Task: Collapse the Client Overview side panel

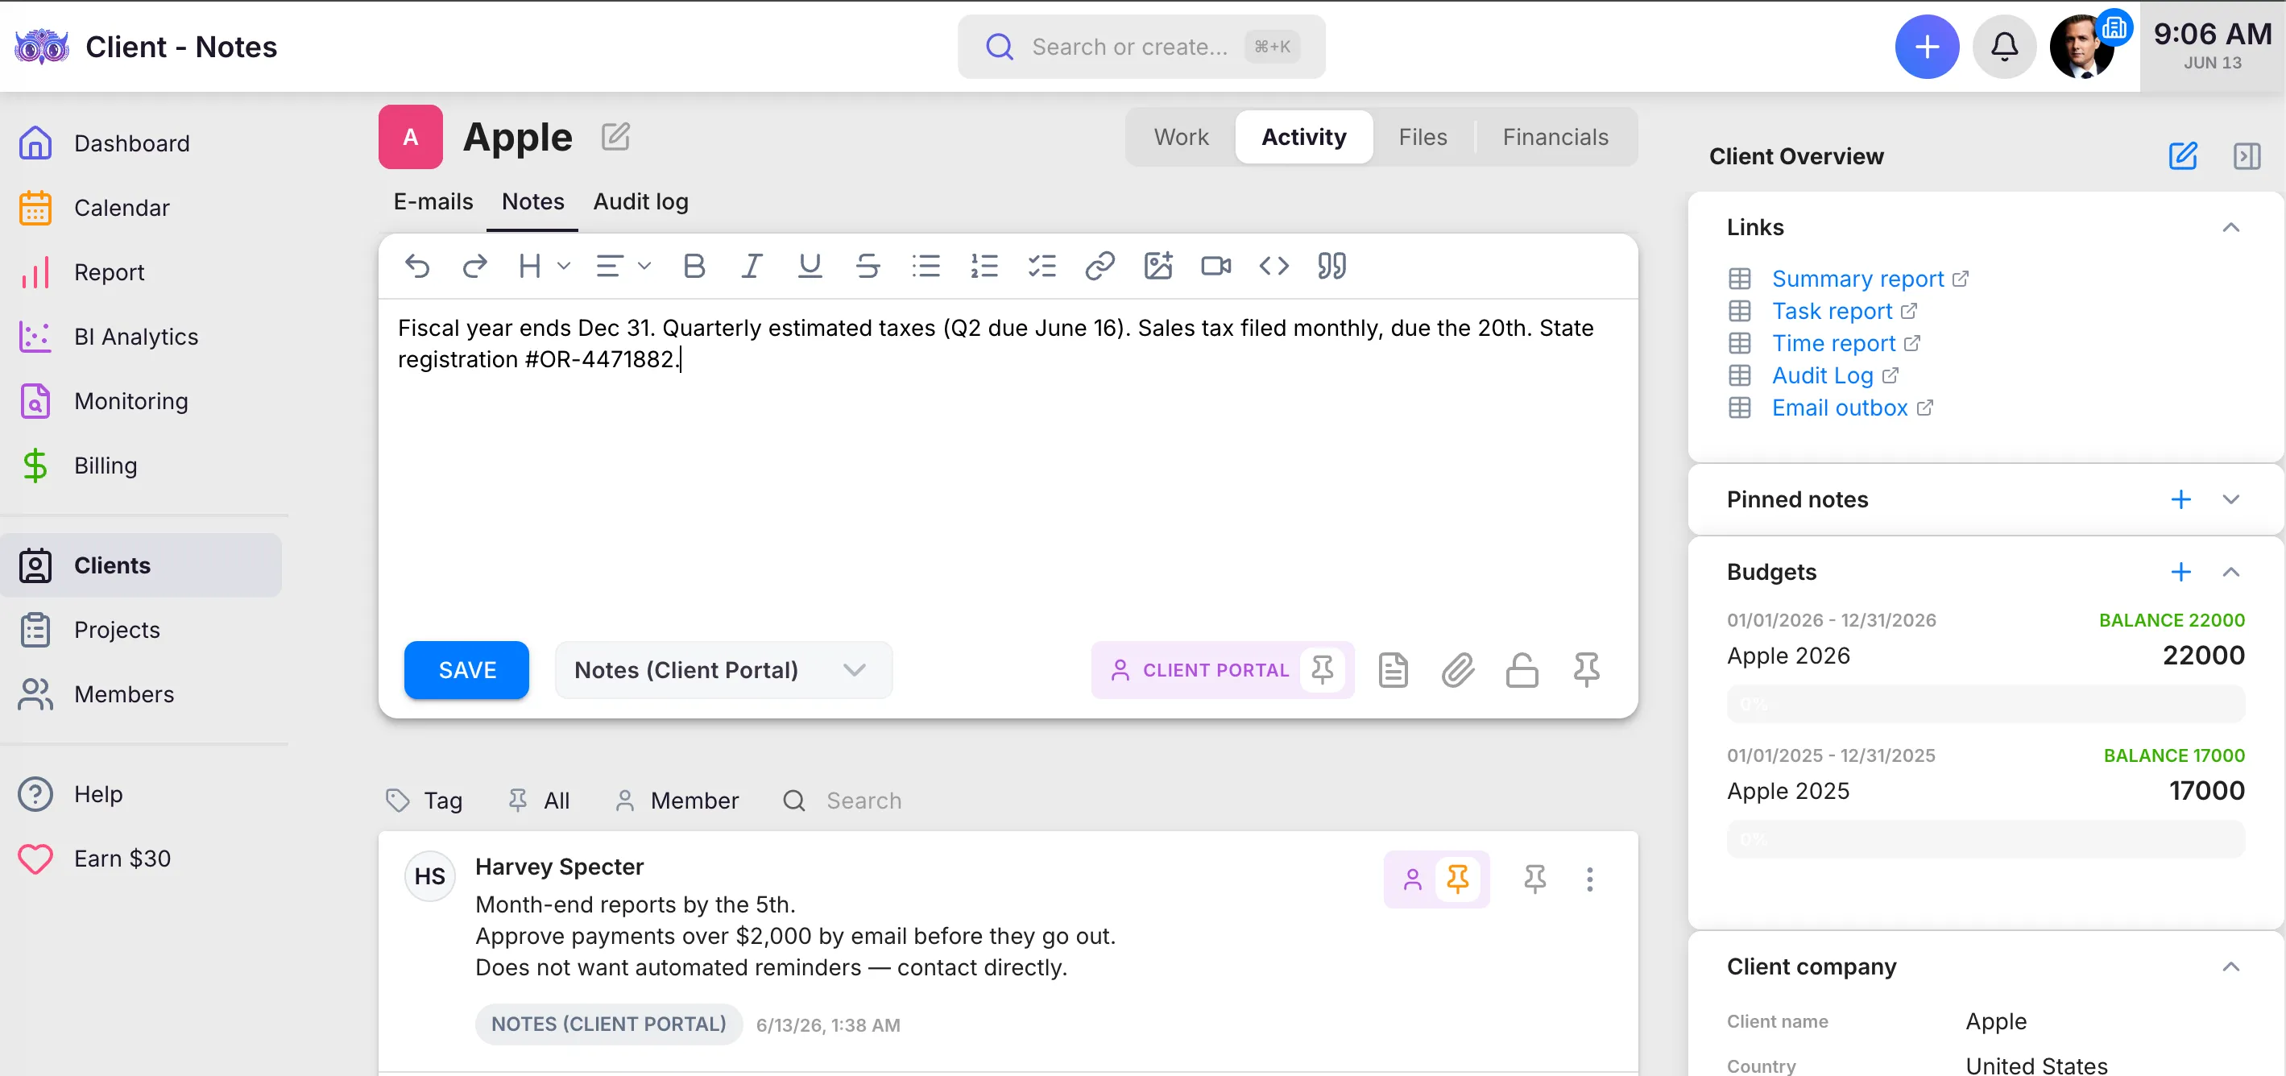Action: [2247, 156]
